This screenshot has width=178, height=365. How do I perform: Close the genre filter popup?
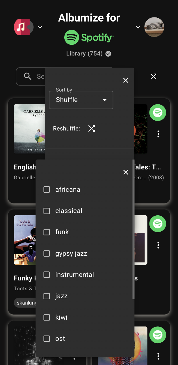click(125, 172)
